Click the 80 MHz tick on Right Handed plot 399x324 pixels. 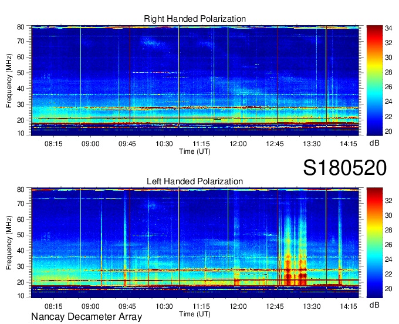(21, 27)
